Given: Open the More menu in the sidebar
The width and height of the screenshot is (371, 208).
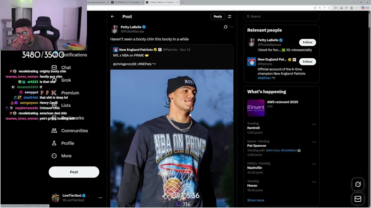Looking at the screenshot, I should [66, 156].
